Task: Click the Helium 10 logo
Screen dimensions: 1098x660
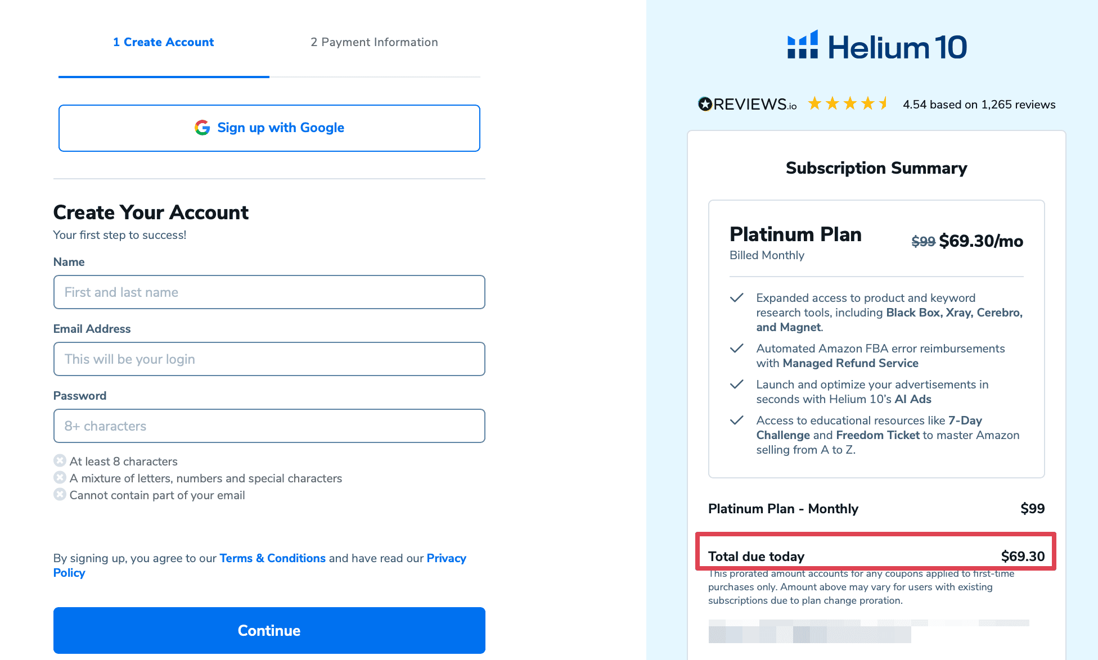Action: 876,46
